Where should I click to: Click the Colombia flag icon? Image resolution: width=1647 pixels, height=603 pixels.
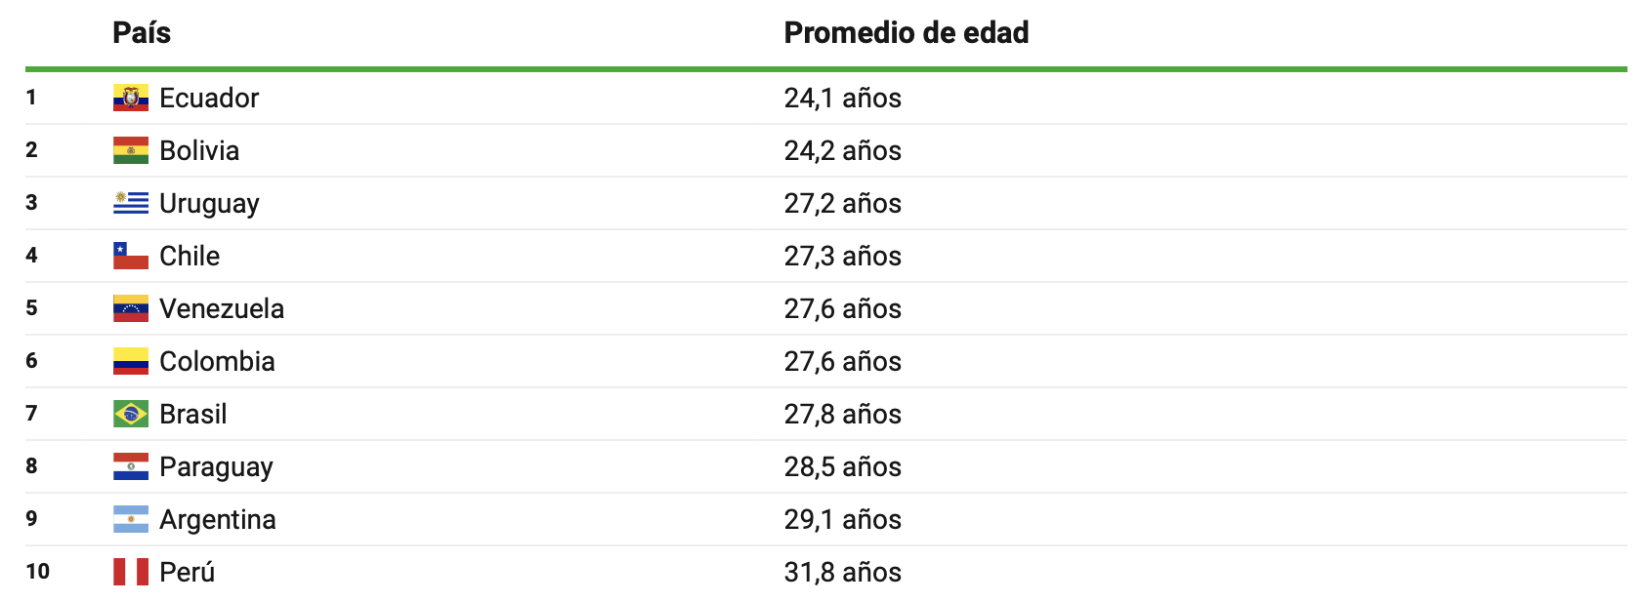pyautogui.click(x=131, y=361)
